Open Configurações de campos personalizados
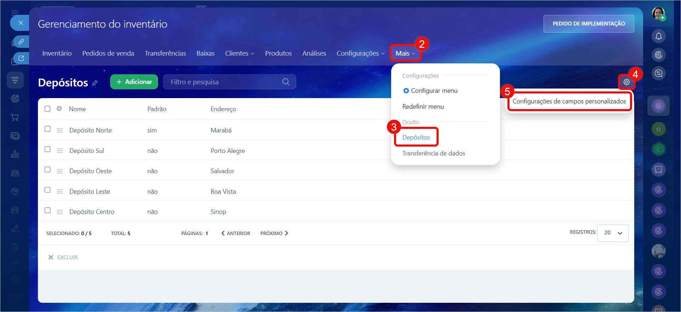This screenshot has height=312, width=681. pyautogui.click(x=569, y=101)
